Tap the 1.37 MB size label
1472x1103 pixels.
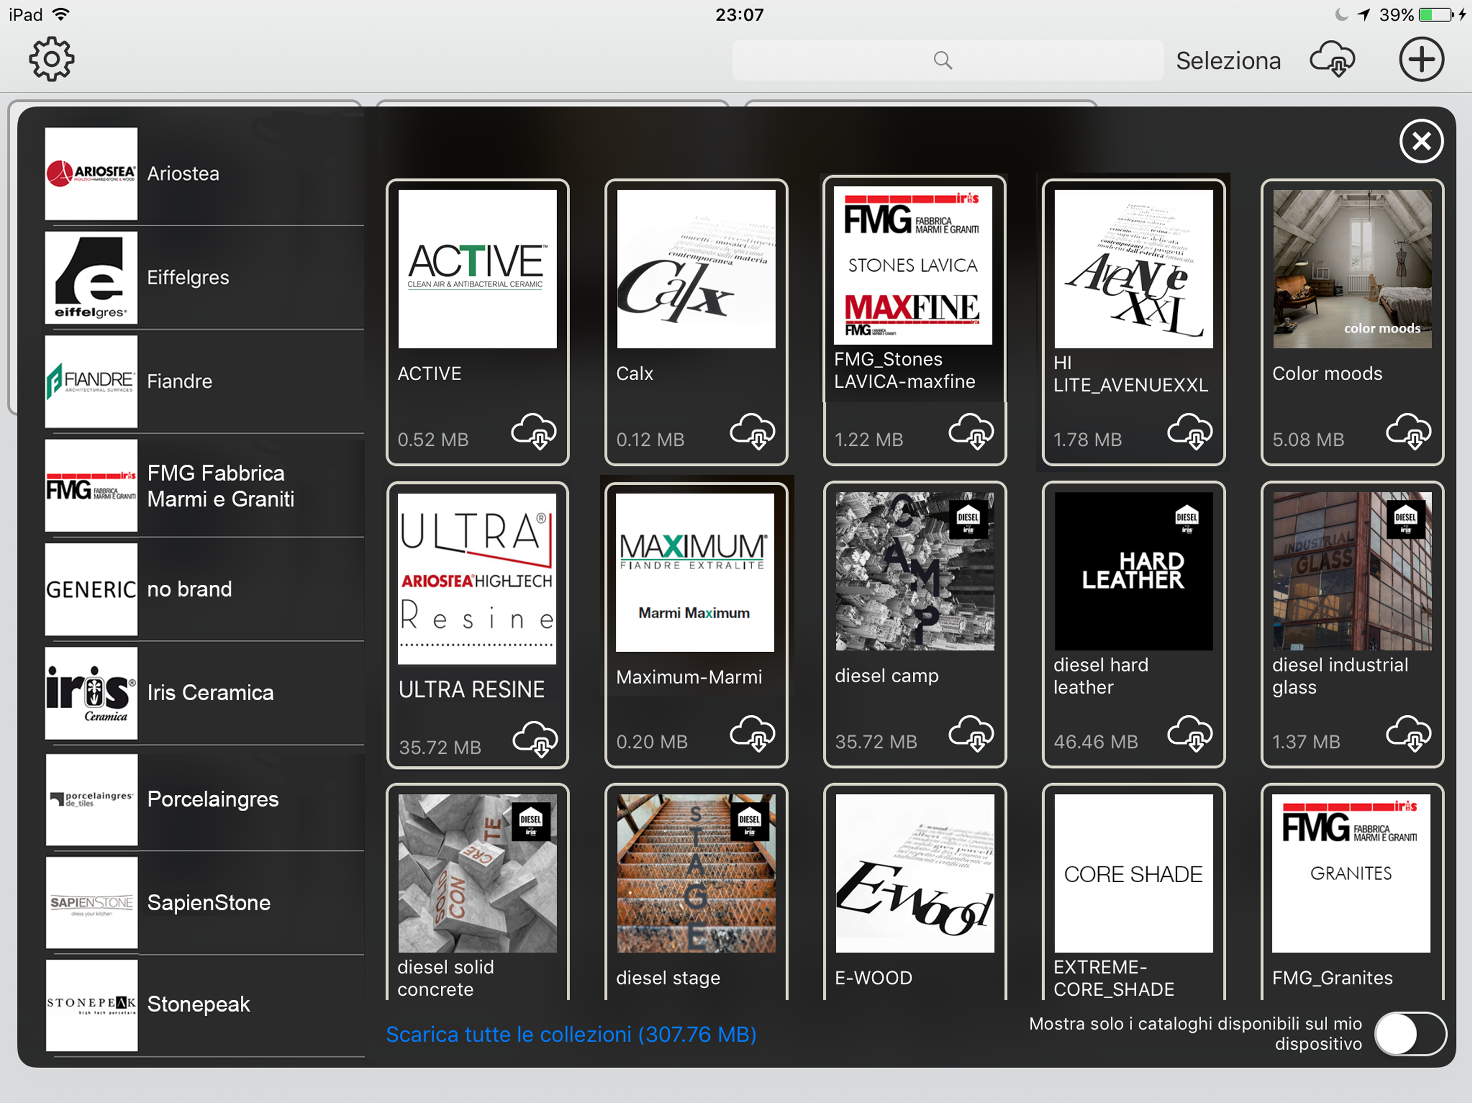click(1306, 742)
